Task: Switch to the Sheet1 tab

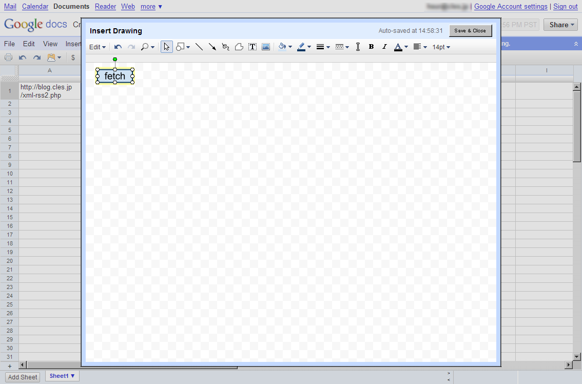Action: [62, 376]
